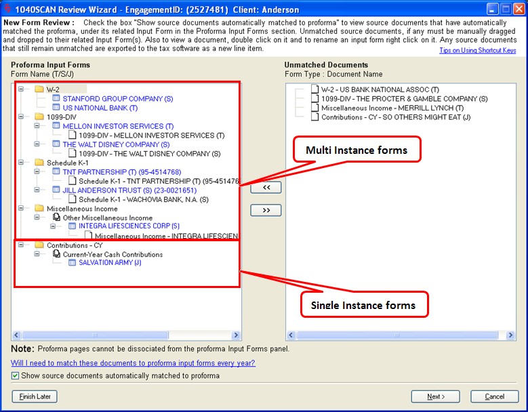Screen dimensions: 528x412
Task: Click the Miscellaneous Income folder icon
Action: pos(39,208)
